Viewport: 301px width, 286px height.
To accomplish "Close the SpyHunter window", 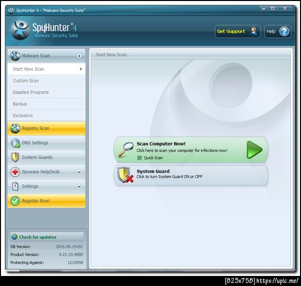I will pyautogui.click(x=285, y=9).
